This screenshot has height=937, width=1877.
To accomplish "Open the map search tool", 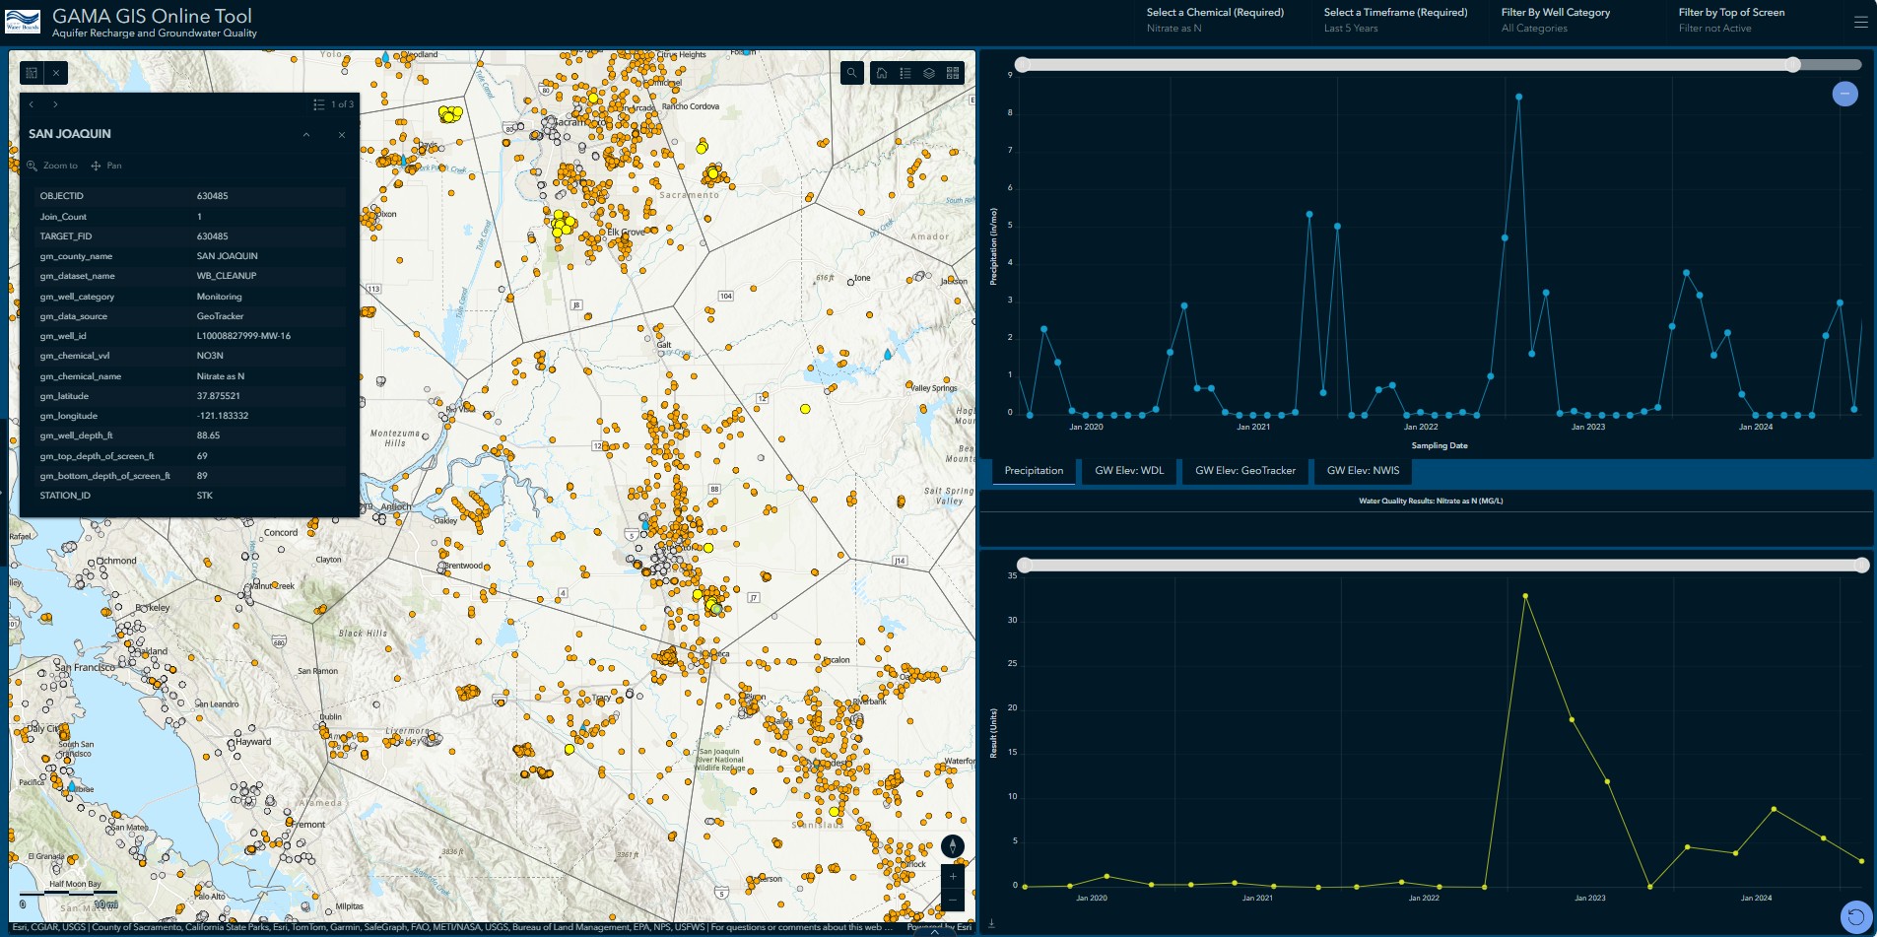I will [852, 73].
